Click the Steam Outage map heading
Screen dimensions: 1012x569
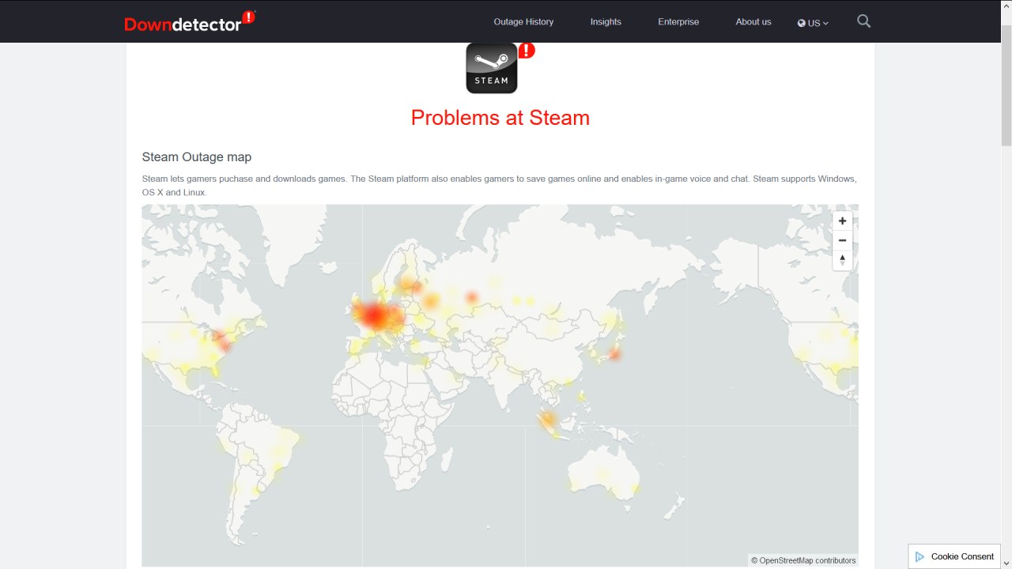click(197, 157)
